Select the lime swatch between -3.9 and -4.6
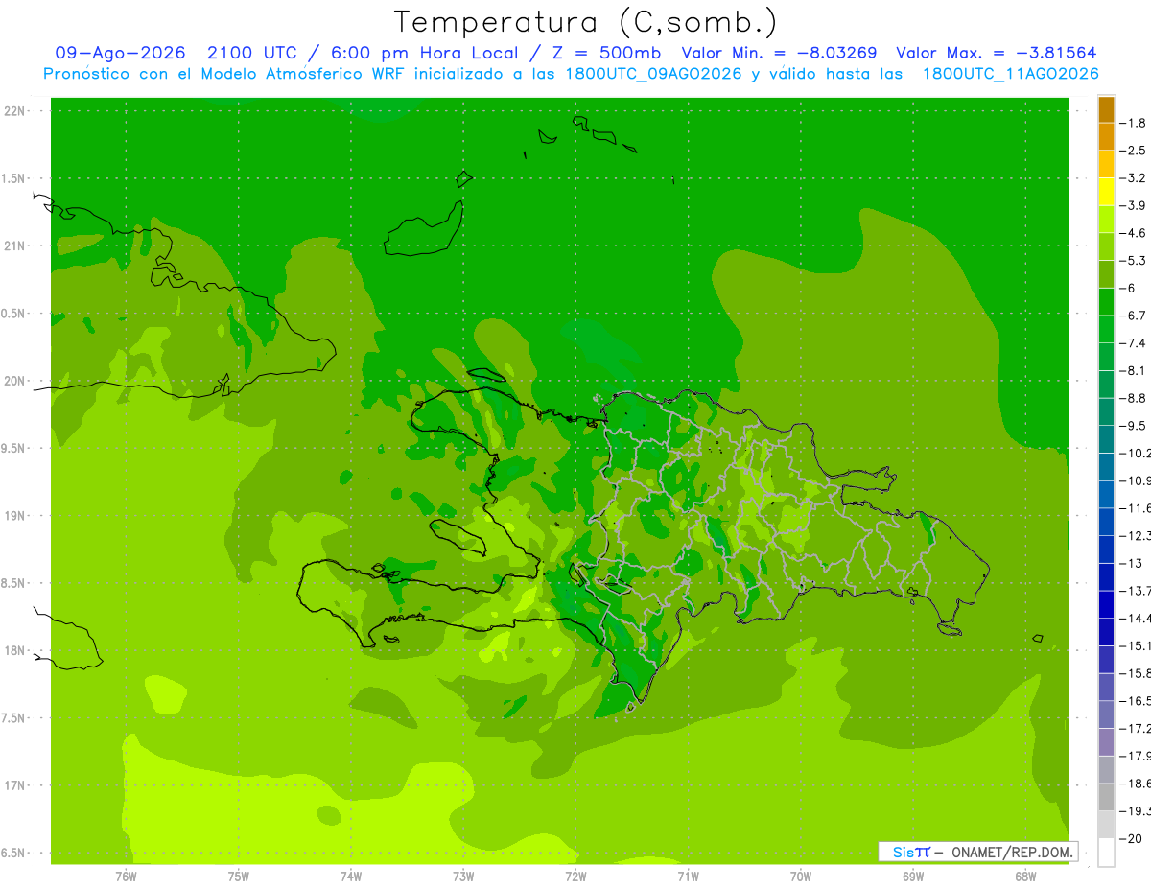The image size is (1151, 889). tap(1106, 219)
